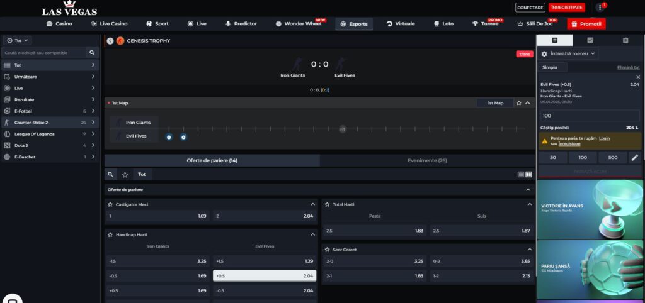Select Evil Fives +1.5 odds 1.29
This screenshot has height=303, width=645.
coord(265,261)
